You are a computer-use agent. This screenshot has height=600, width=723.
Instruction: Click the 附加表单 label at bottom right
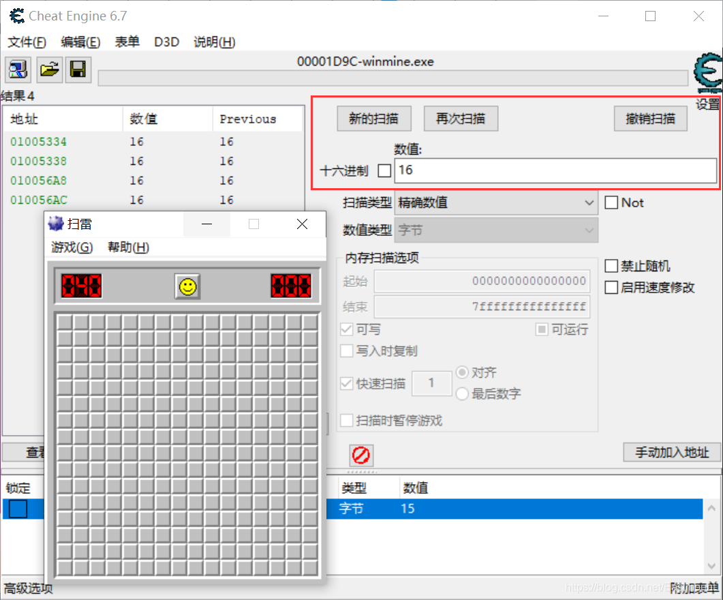(x=694, y=588)
